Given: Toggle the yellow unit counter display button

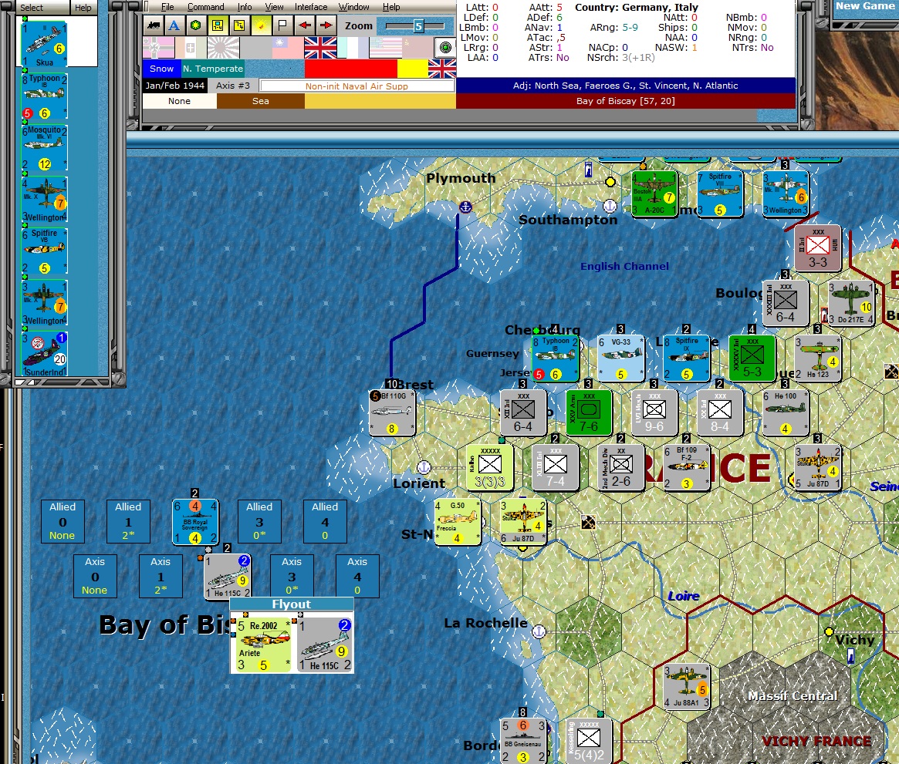Looking at the screenshot, I should 218,25.
